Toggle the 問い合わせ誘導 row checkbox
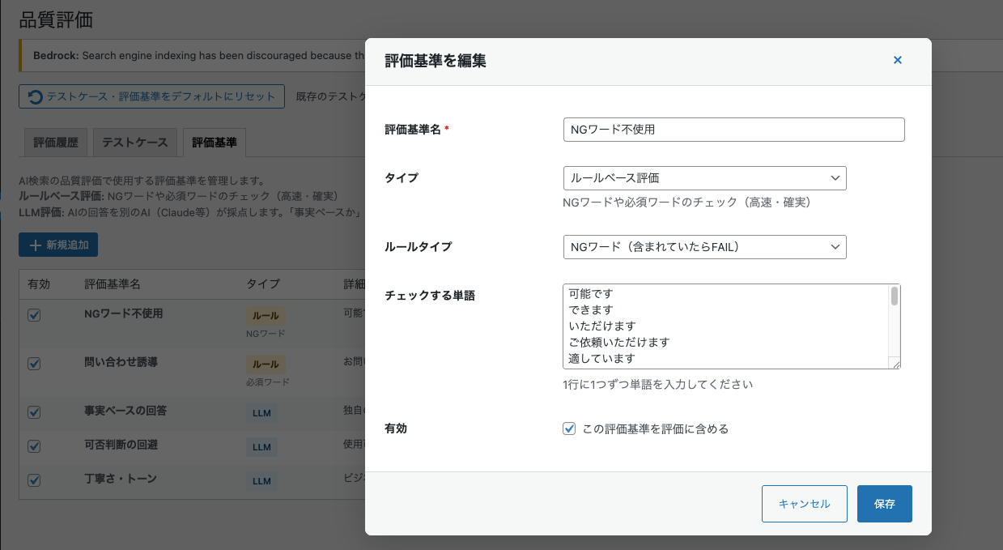Screen dimensions: 1003x550 [x=34, y=364]
